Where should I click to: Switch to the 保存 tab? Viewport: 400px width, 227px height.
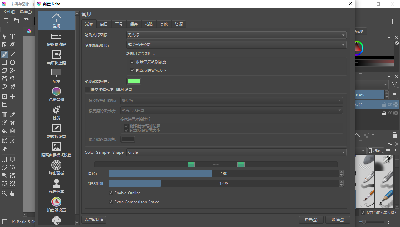(134, 24)
